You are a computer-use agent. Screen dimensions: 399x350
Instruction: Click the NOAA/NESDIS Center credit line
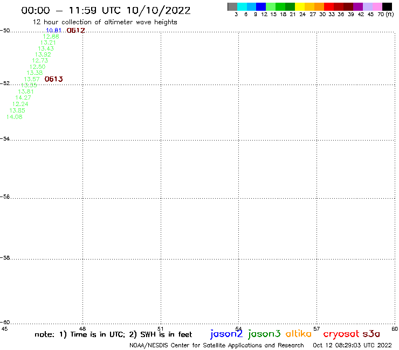point(217,345)
